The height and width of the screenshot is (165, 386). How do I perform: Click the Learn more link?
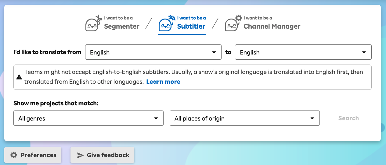[x=163, y=82]
